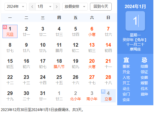Click 伐木 under 忌 list

(x=144, y=89)
